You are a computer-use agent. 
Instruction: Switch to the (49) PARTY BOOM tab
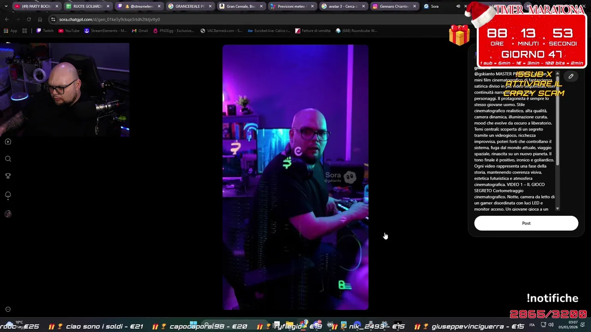point(36,6)
